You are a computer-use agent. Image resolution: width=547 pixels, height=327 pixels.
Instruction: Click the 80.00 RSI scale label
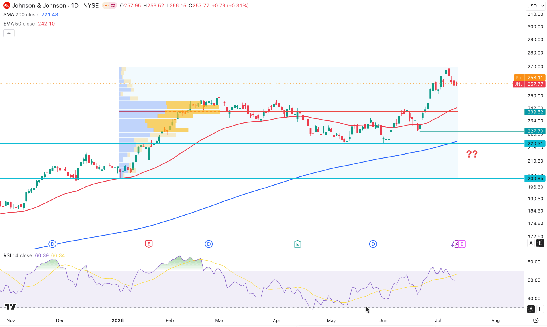(534, 262)
